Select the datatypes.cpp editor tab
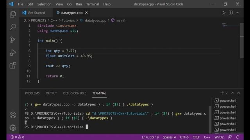This screenshot has height=140, width=250. (x=72, y=13)
